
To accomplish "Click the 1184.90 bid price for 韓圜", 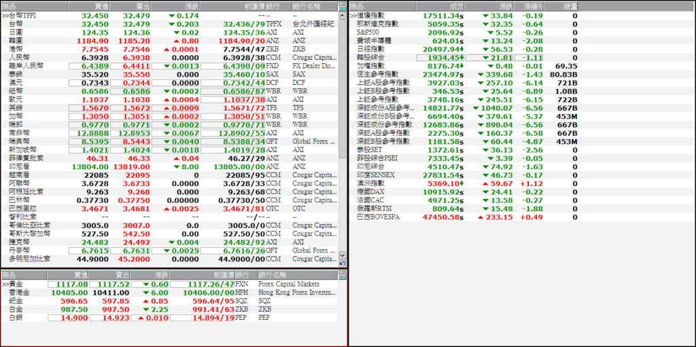I will click(x=92, y=41).
